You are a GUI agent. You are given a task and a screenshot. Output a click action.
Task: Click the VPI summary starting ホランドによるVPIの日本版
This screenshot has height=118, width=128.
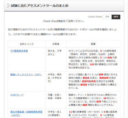[x=93, y=59]
